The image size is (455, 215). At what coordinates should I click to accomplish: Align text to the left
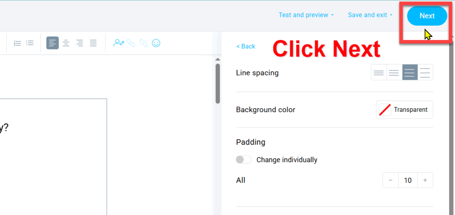click(x=52, y=43)
